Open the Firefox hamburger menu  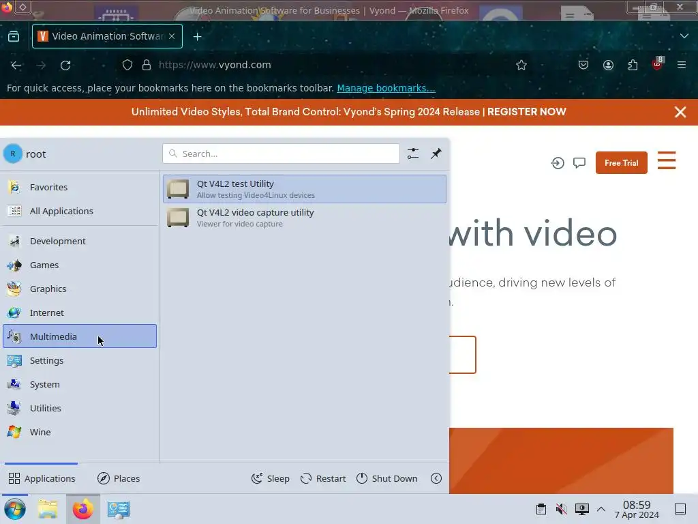[x=682, y=65]
